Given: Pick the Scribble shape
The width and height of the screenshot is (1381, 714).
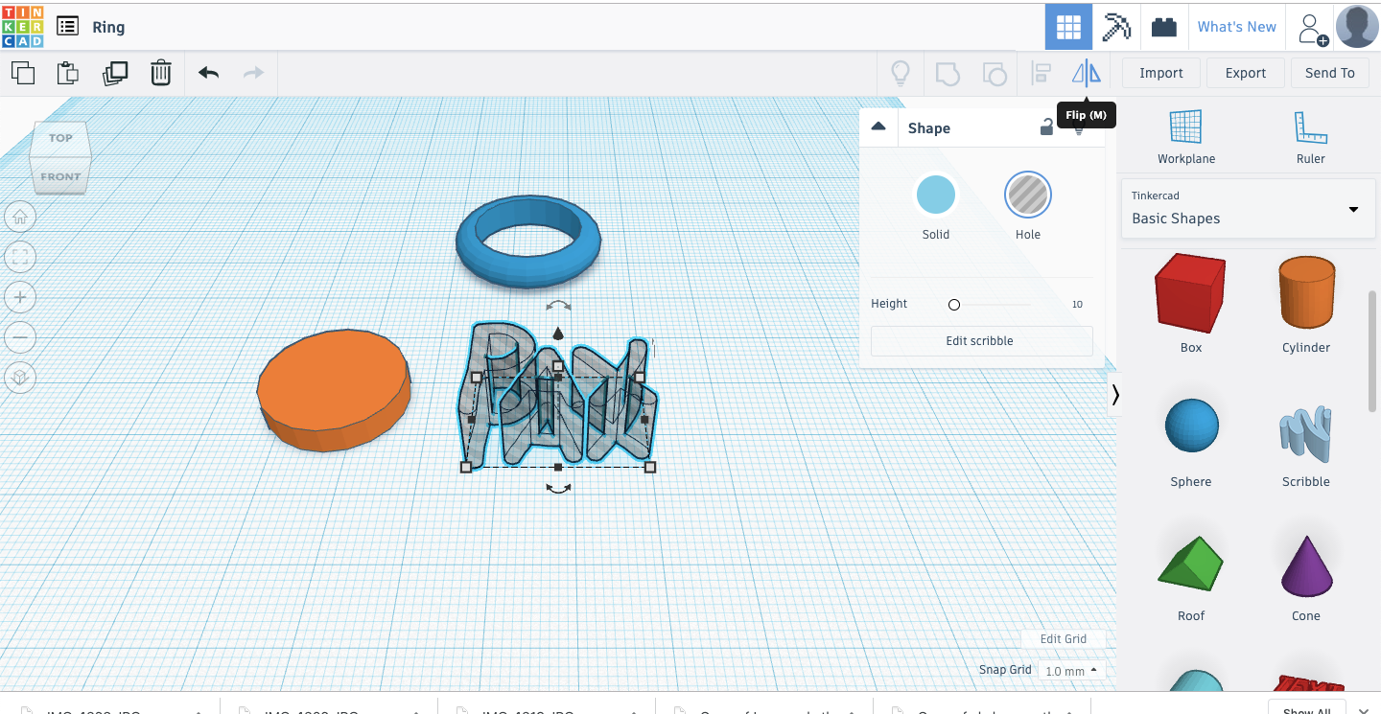Looking at the screenshot, I should pos(1306,432).
